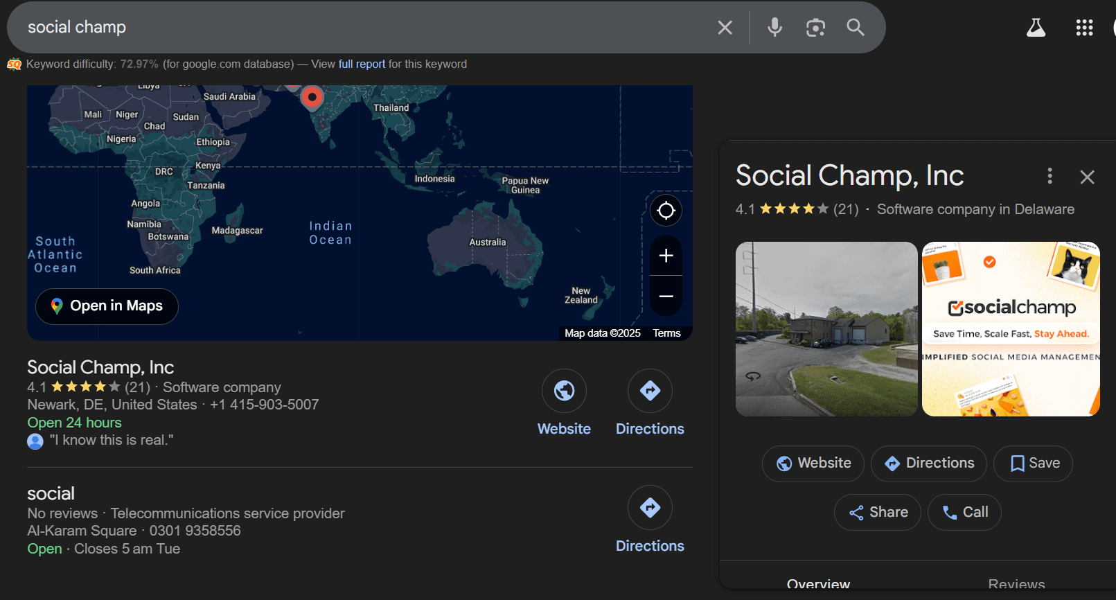Click 'Al-Karam Square' address text

coord(82,531)
